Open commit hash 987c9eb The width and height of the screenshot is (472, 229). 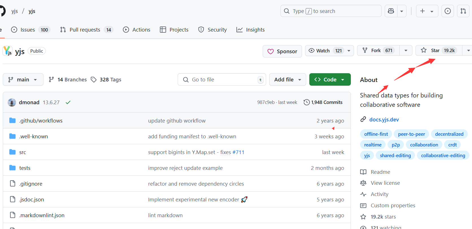tap(266, 102)
